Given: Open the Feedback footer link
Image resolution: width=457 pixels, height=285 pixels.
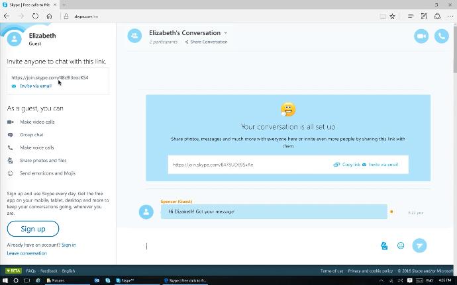Looking at the screenshot, I should pyautogui.click(x=49, y=270).
